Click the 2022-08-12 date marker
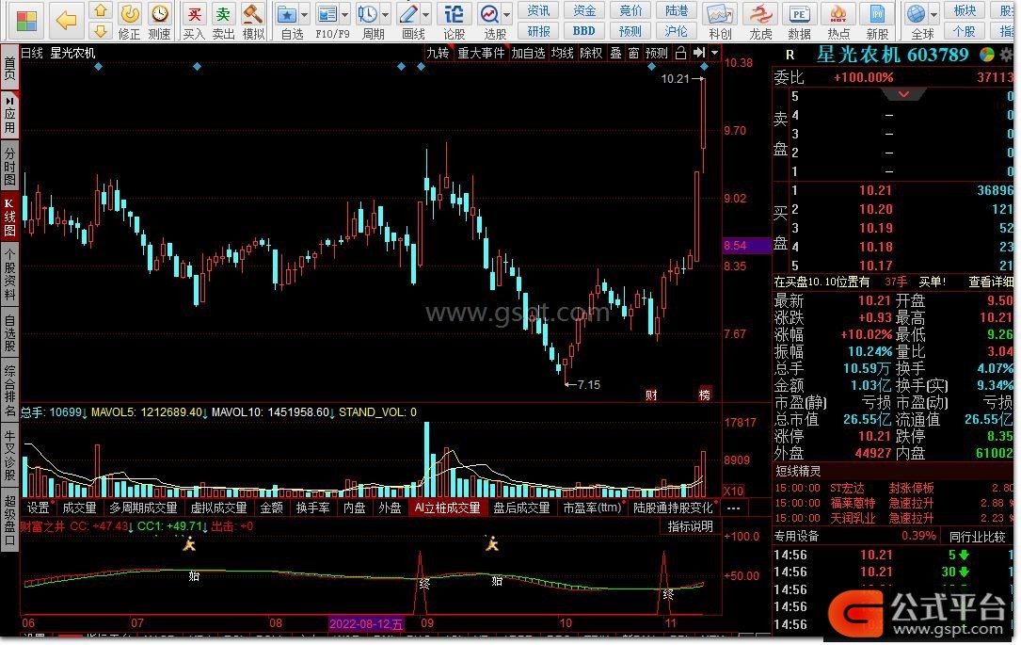1021x645 pixels. pyautogui.click(x=367, y=624)
